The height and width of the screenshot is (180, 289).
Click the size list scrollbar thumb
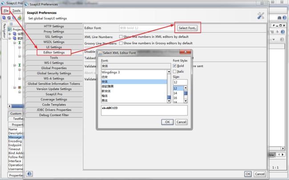point(185,93)
